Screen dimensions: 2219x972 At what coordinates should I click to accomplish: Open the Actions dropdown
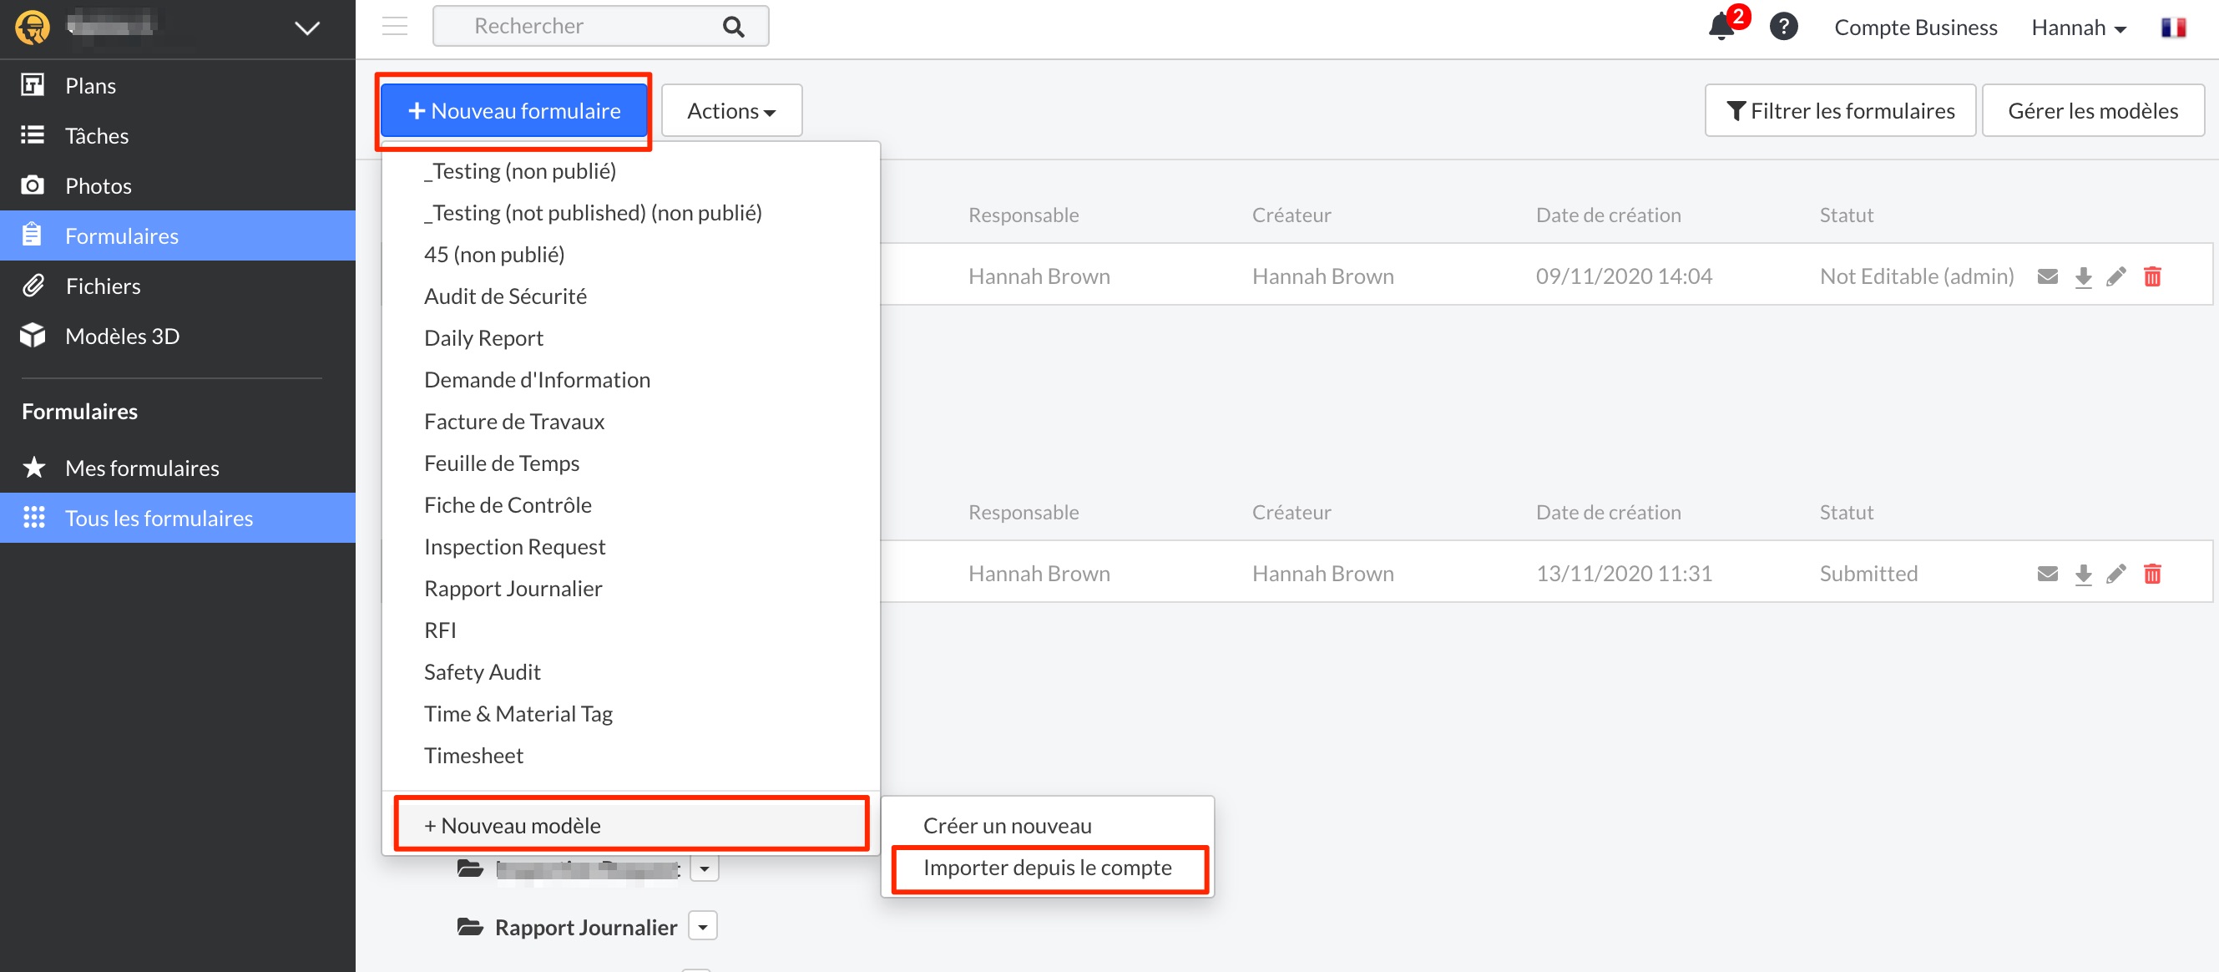tap(731, 110)
